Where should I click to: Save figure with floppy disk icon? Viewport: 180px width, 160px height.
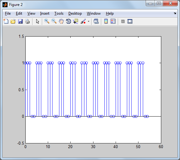coord(20,21)
